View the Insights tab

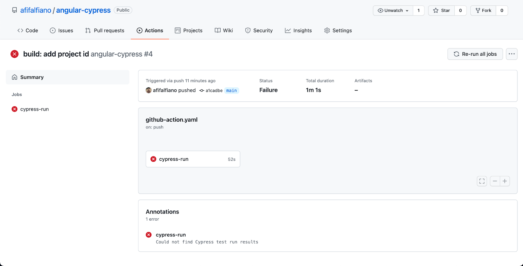point(298,30)
